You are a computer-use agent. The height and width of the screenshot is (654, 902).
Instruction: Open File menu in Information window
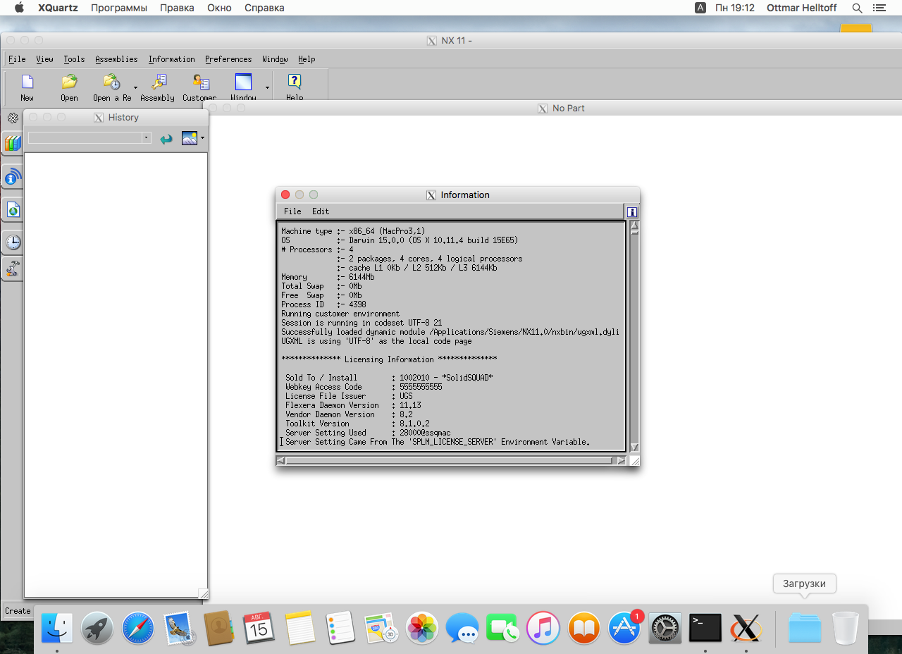292,211
